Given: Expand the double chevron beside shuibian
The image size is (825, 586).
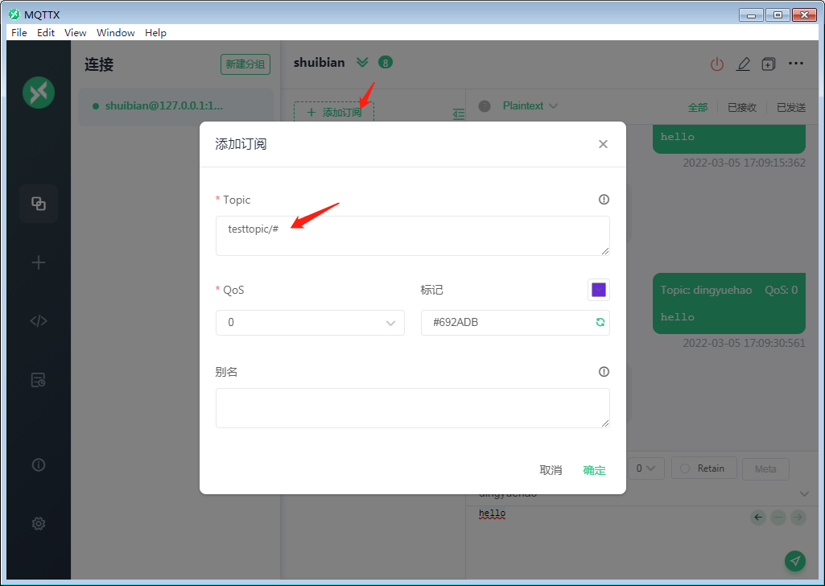Looking at the screenshot, I should (x=362, y=63).
